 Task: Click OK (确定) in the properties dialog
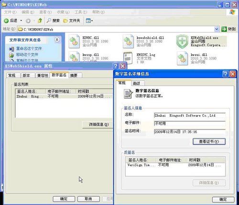click(x=64, y=199)
